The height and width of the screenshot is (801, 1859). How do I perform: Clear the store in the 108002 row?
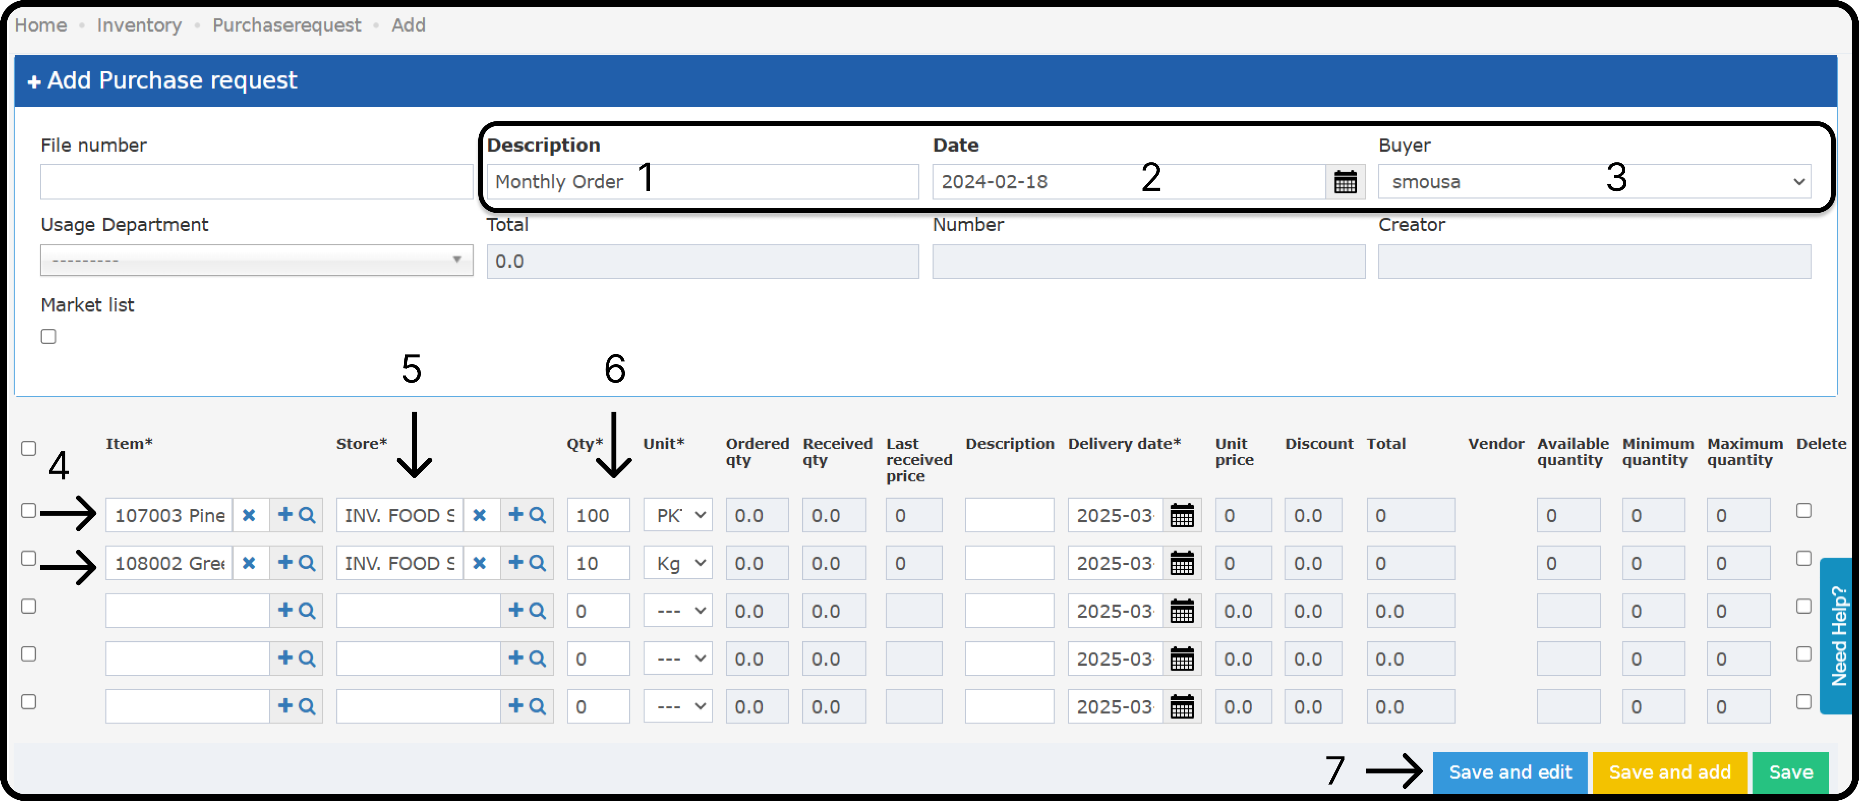click(x=479, y=563)
